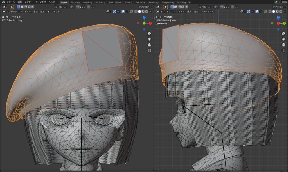Choose wireframe shading mode in left viewport
Viewport: 288px width, 172px height.
pyautogui.click(x=136, y=12)
